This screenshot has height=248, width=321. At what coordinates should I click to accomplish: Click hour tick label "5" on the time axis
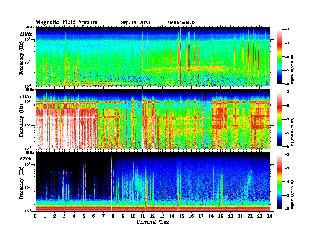pyautogui.click(x=84, y=216)
